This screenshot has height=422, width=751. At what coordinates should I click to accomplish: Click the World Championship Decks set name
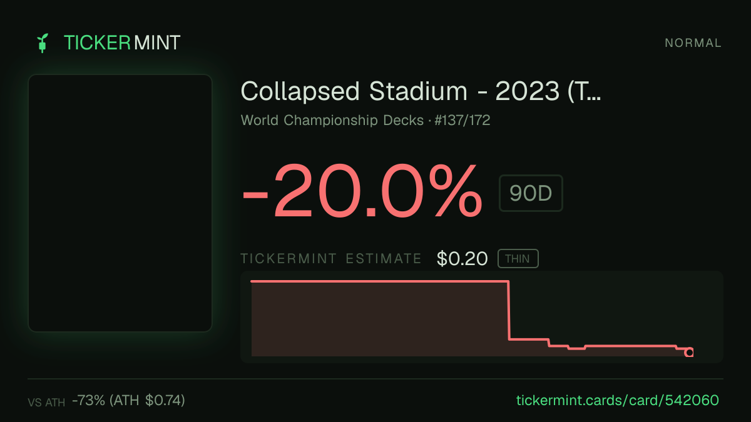pyautogui.click(x=332, y=121)
